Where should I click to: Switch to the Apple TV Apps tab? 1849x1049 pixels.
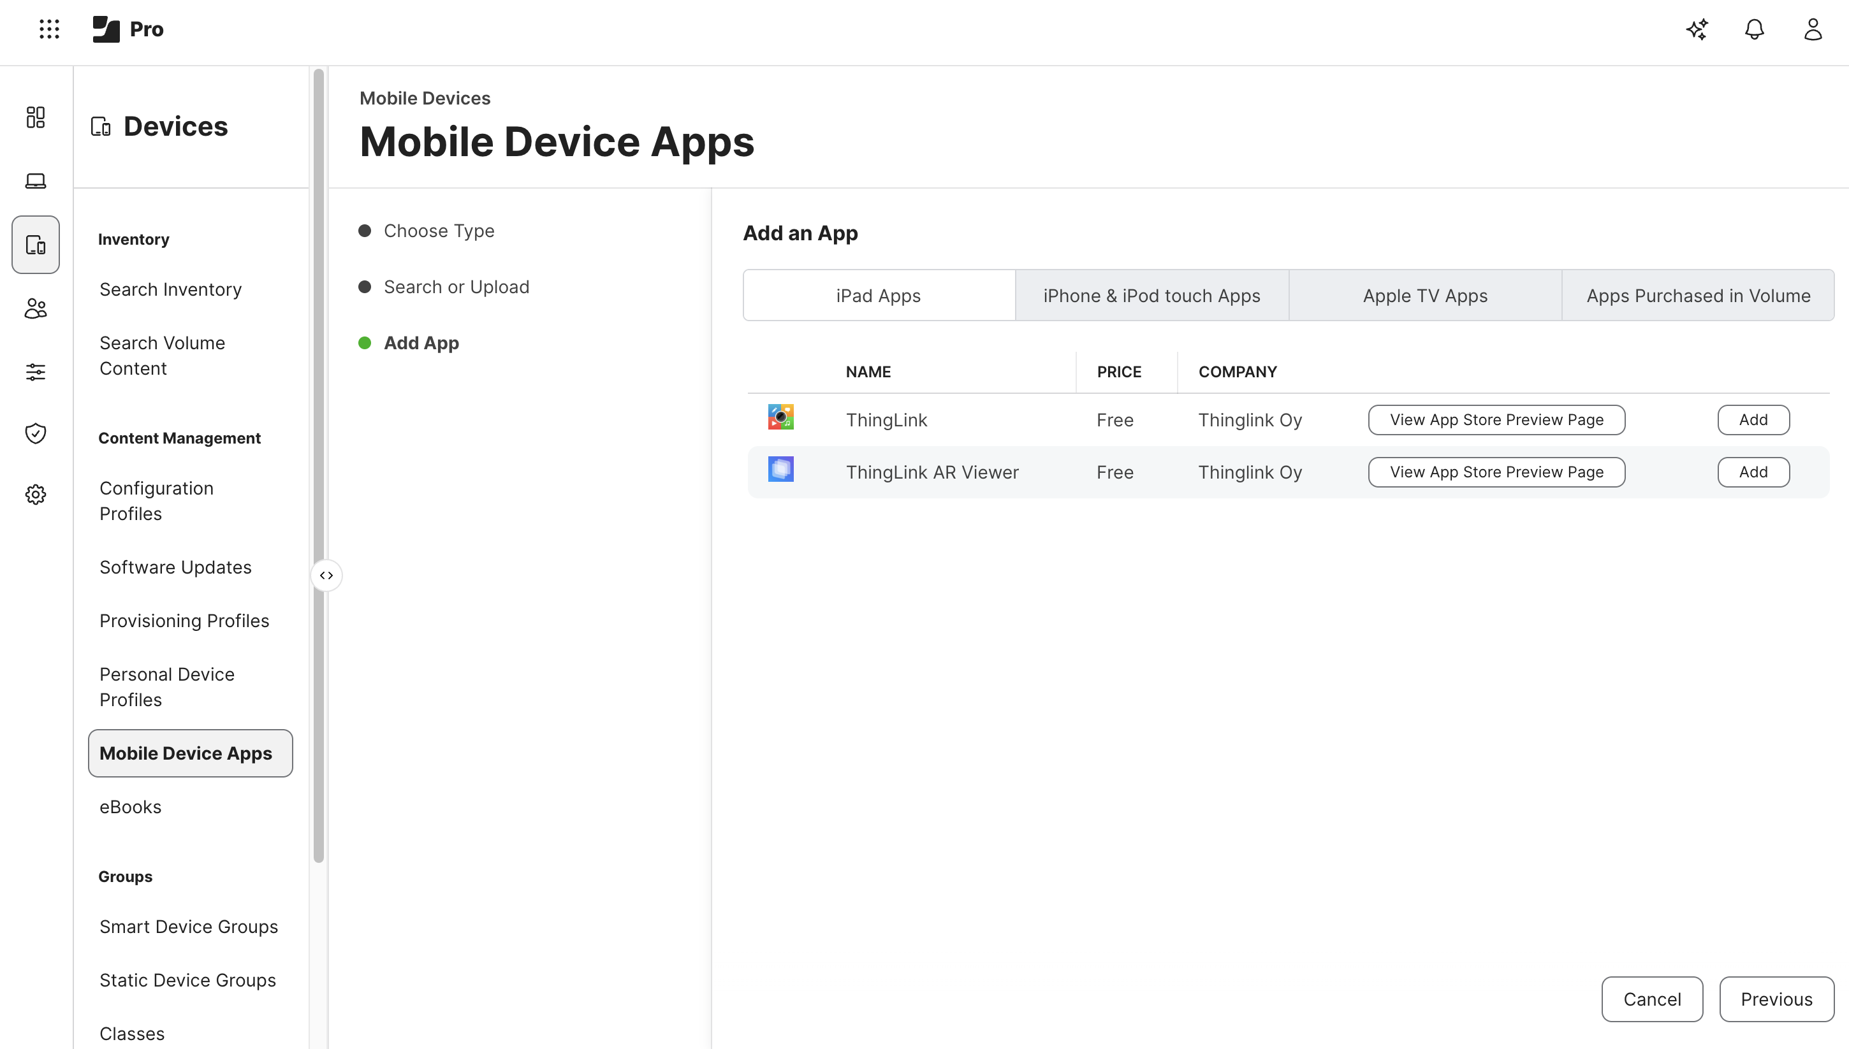[1424, 296]
